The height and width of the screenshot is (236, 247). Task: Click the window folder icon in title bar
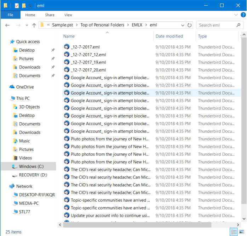6,6
